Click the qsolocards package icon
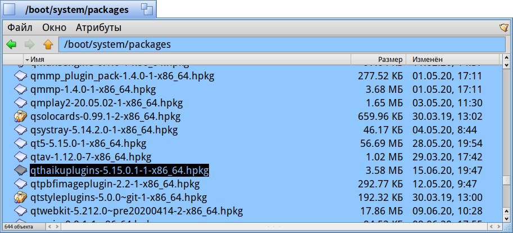The height and width of the screenshot is (233, 513). pos(21,116)
